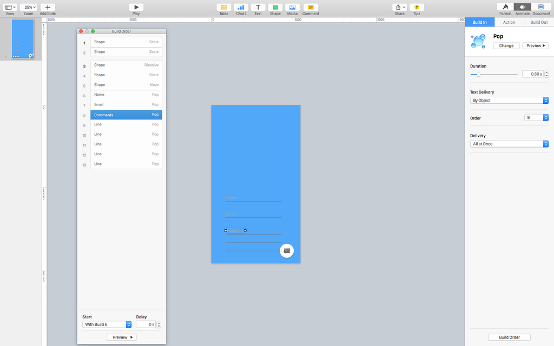This screenshot has height=346, width=554.
Task: Switch to the Build Out tab
Action: click(x=539, y=22)
